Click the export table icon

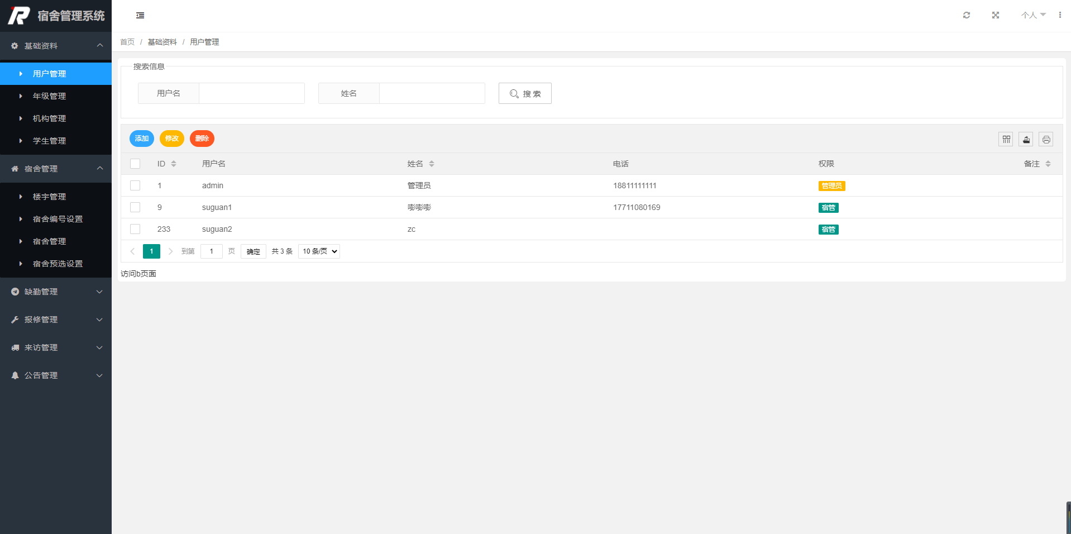(1026, 139)
